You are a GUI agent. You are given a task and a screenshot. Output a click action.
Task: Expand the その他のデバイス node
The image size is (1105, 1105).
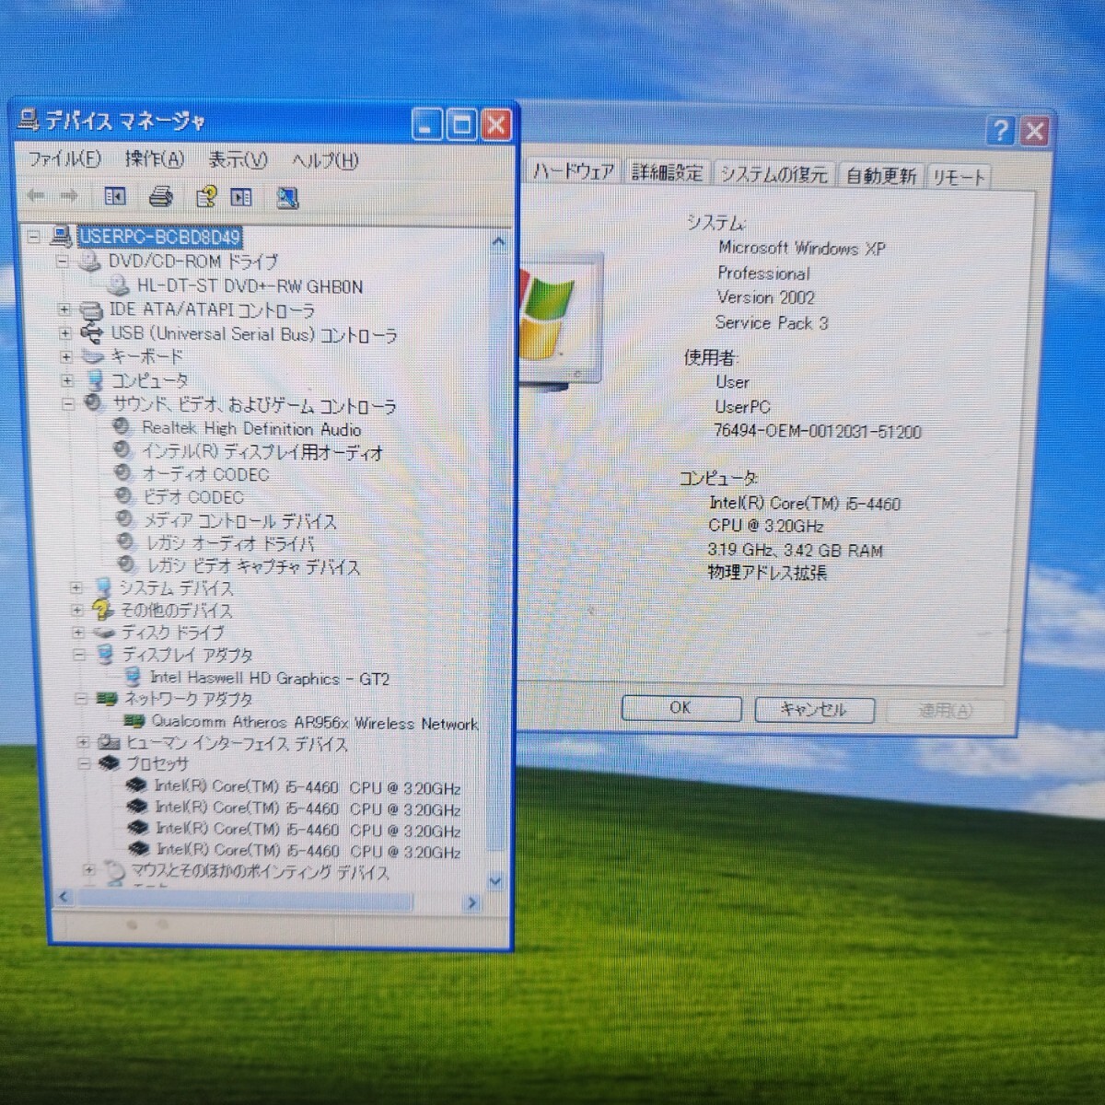(x=77, y=611)
